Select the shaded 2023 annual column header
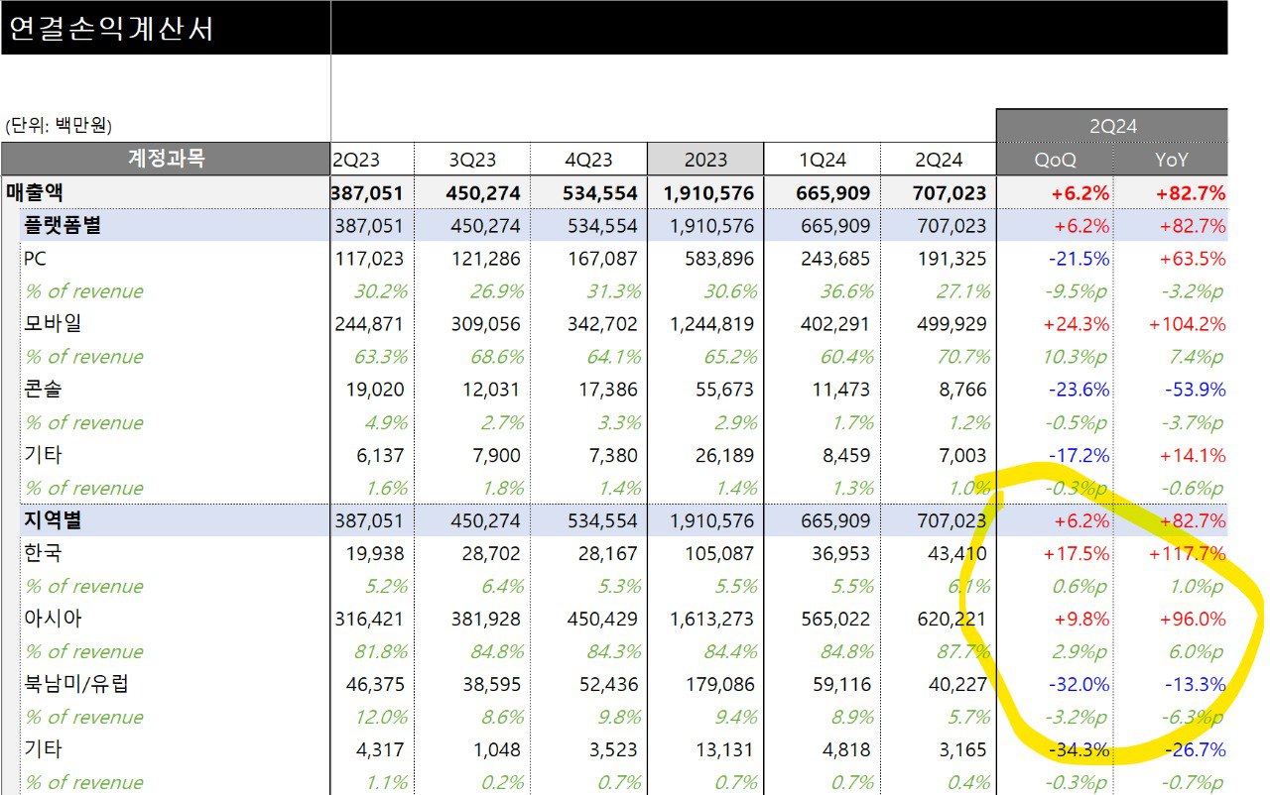The image size is (1270, 795). (705, 160)
